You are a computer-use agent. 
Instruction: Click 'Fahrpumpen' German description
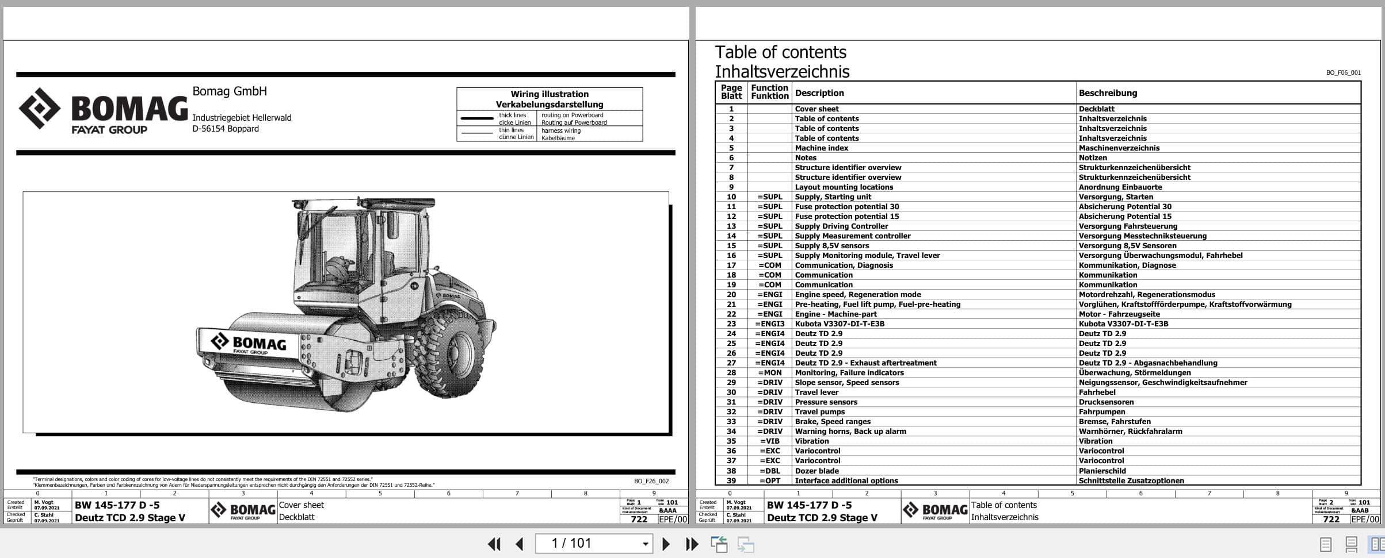click(1101, 411)
